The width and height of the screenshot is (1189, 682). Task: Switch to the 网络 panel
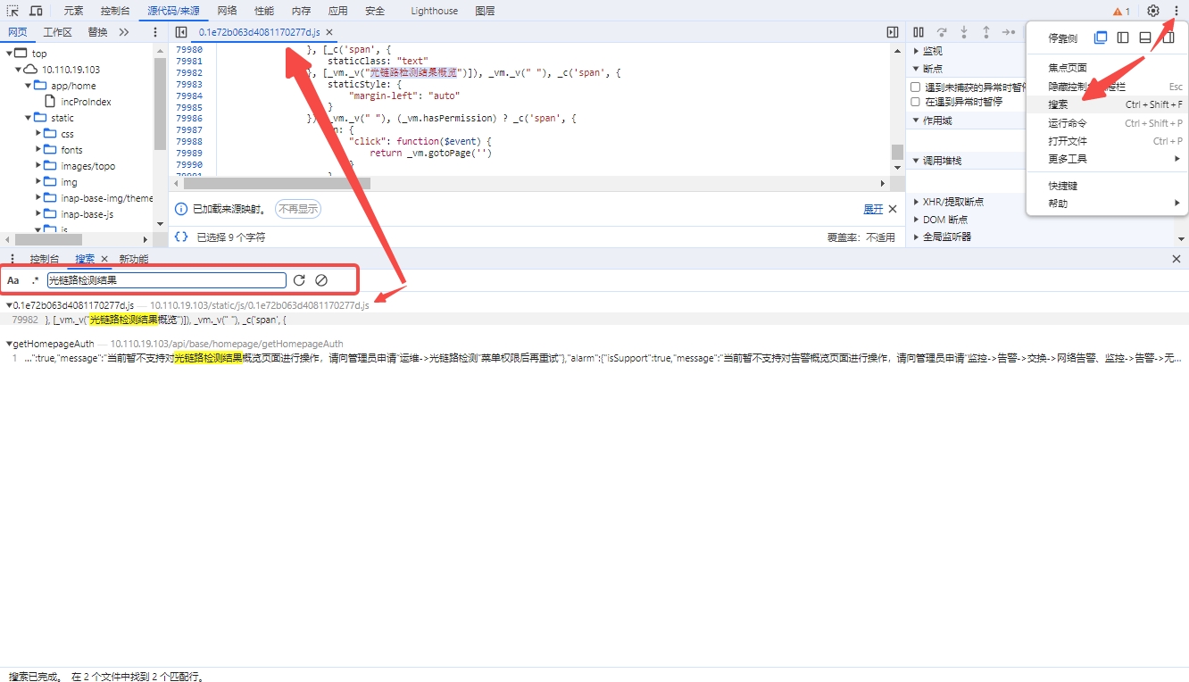(x=227, y=11)
